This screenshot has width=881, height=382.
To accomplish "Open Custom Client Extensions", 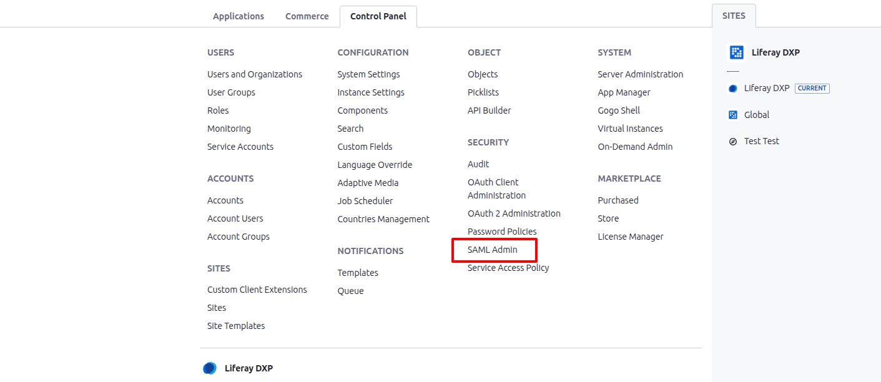I will [257, 290].
